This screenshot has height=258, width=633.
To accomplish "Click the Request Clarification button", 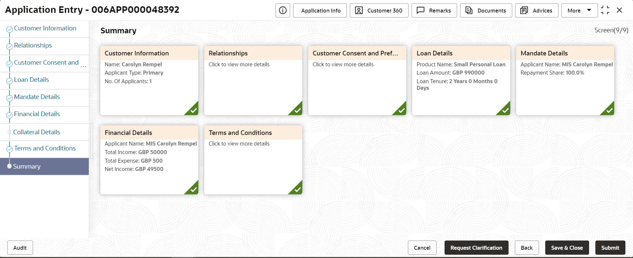I will [x=476, y=248].
